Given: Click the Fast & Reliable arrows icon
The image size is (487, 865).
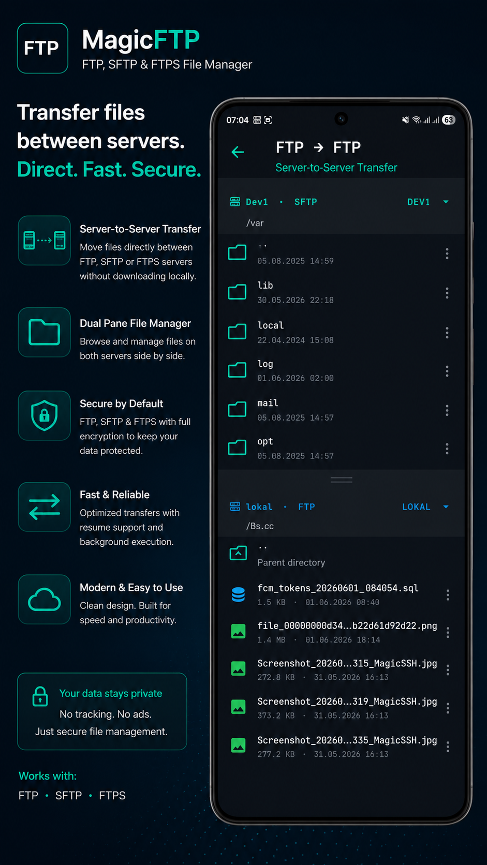Looking at the screenshot, I should pyautogui.click(x=45, y=507).
